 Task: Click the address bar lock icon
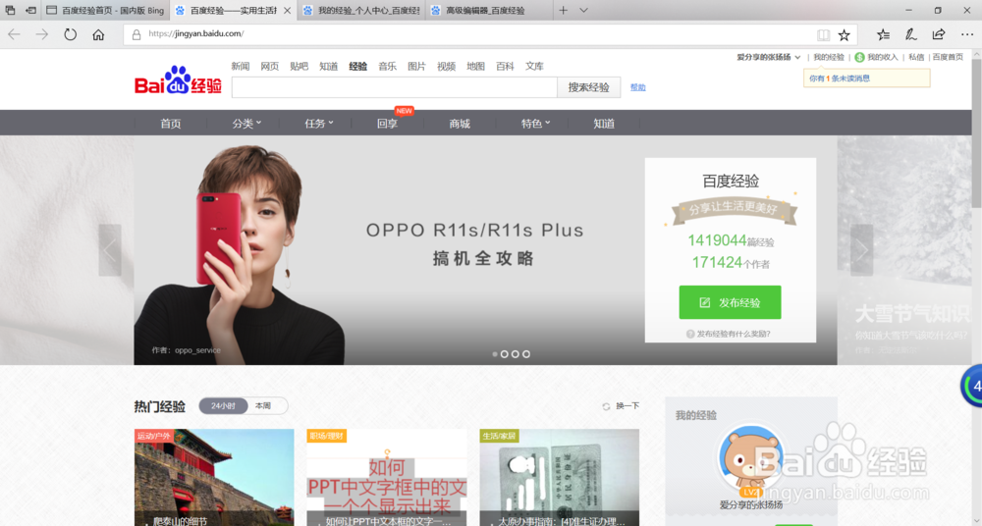click(136, 34)
